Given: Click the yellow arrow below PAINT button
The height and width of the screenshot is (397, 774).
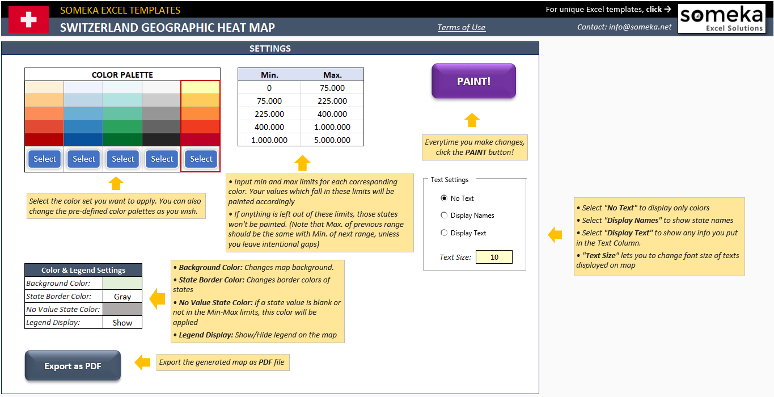Looking at the screenshot, I should point(472,120).
